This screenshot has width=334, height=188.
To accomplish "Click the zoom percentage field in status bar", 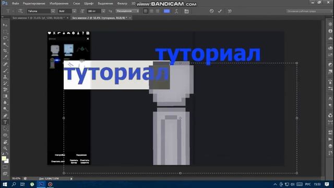I will 16,179.
